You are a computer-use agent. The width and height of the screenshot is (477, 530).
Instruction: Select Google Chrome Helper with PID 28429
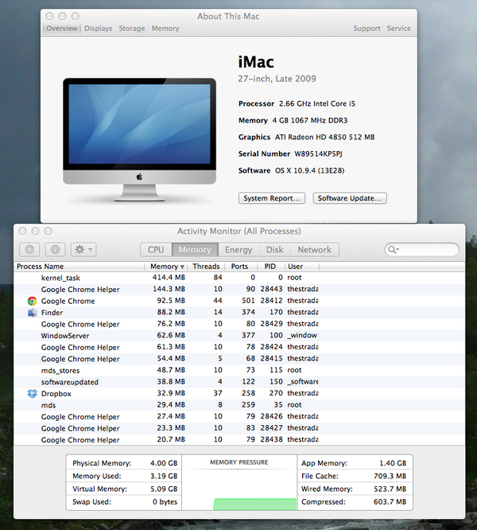[x=239, y=324]
